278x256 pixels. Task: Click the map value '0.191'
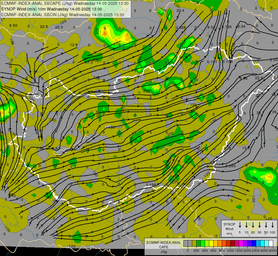click(x=212, y=62)
